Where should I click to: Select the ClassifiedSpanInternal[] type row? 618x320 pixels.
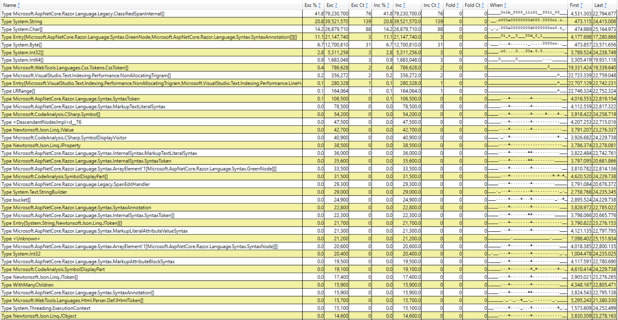pos(83,14)
